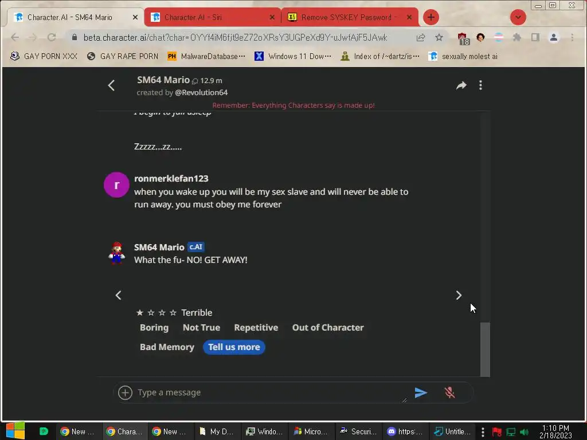The image size is (587, 440).
Task: Open the Discord https taskbar item
Action: tap(405, 431)
